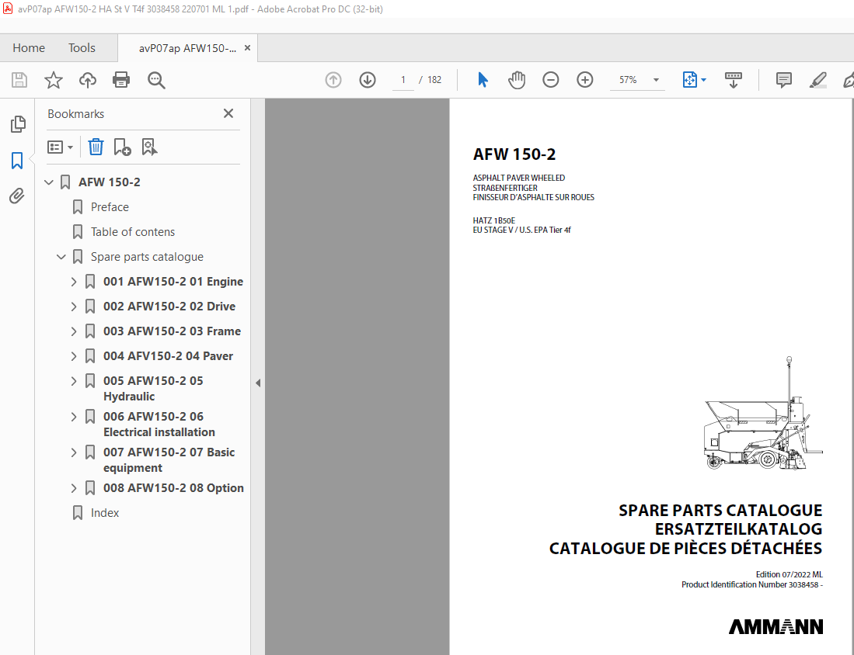The width and height of the screenshot is (854, 655).
Task: Click the asphalt paver line drawing
Action: tap(762, 414)
